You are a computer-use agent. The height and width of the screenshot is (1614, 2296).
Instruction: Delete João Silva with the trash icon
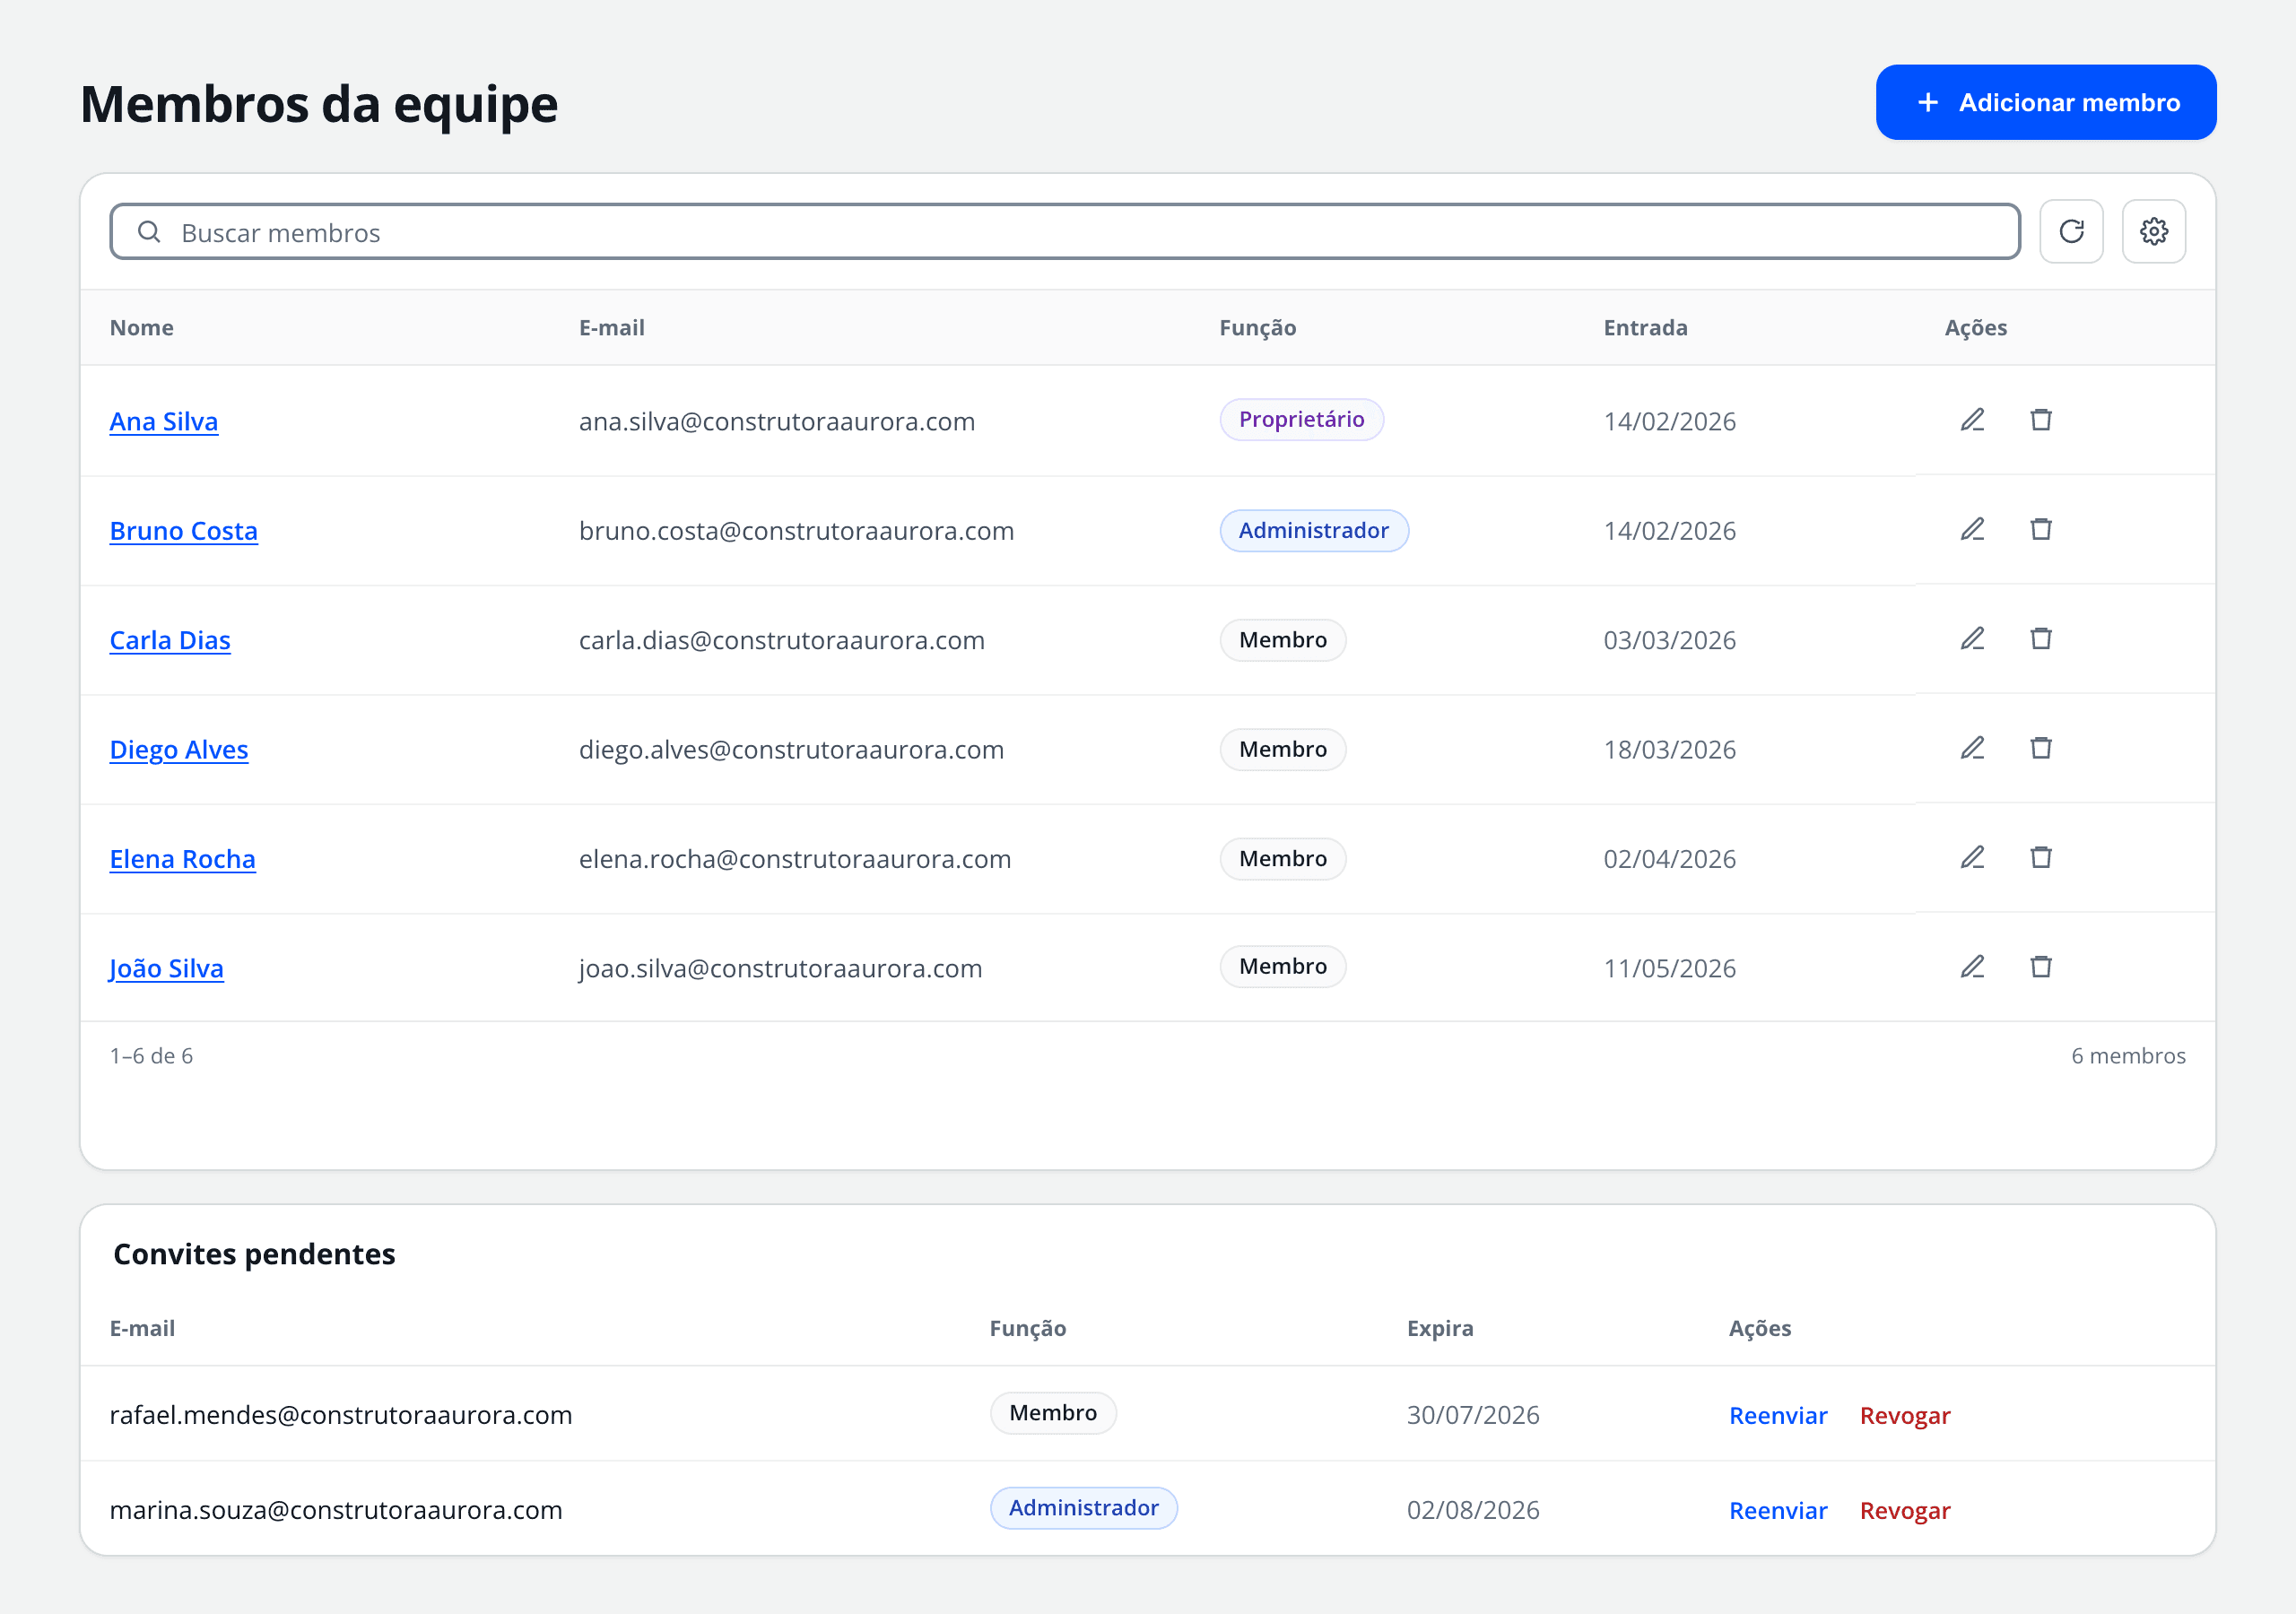2041,967
